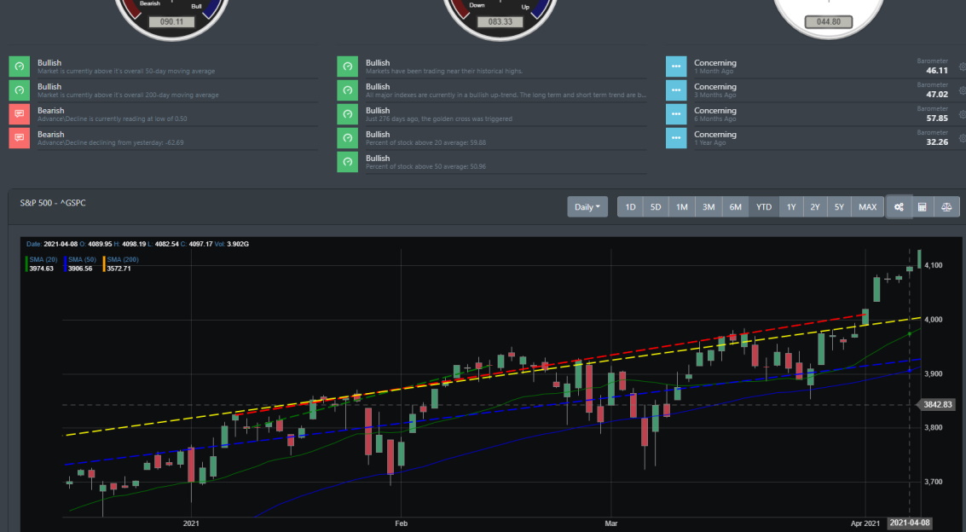Click the SMA (50) legend label
The image size is (966, 532).
coord(82,260)
